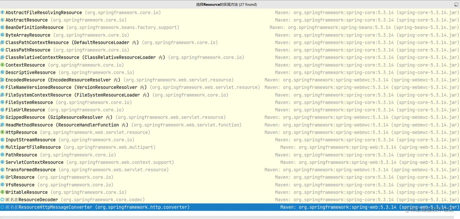
Task: Click the class icon beside EncodedResource
Action: (x=2, y=80)
